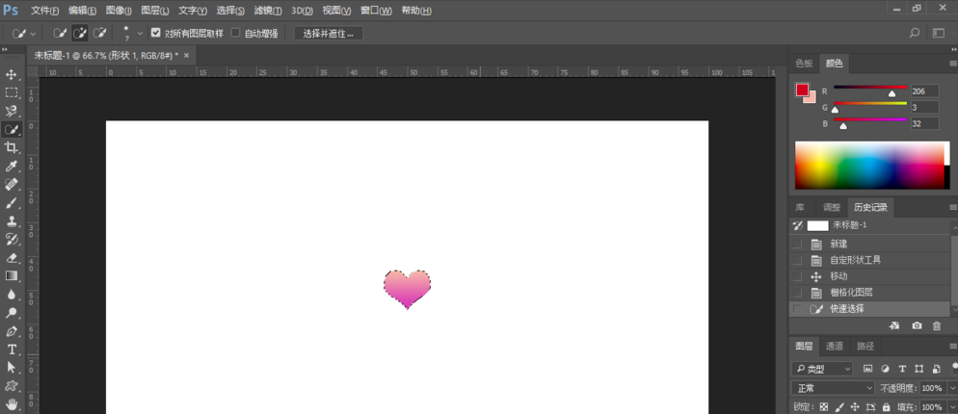Create new document from current history state
Viewport: 958px width, 414px height.
click(894, 326)
